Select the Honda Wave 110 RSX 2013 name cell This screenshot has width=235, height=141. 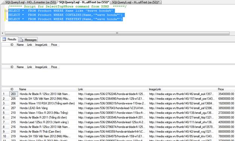47,103
